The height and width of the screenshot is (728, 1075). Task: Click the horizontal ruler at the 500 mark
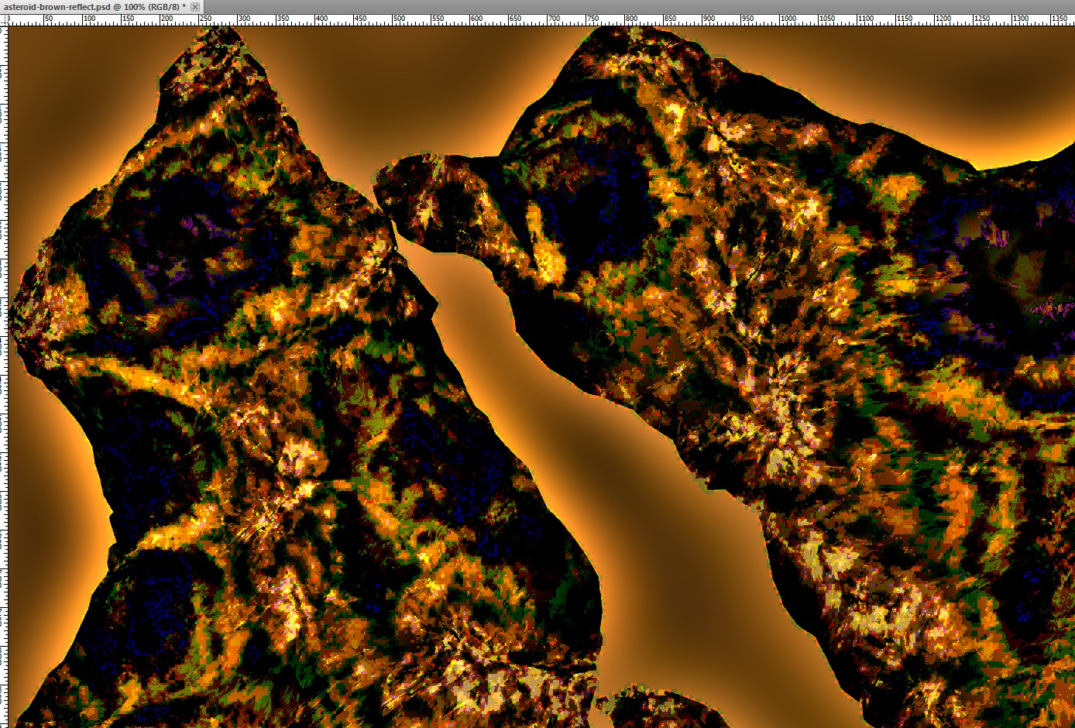coord(397,19)
